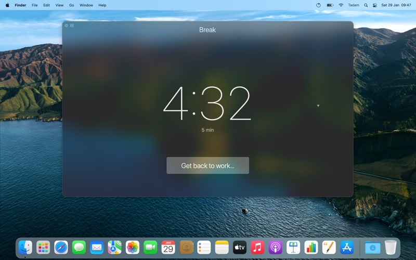This screenshot has height=260, width=416.
Task: Click the Break window title
Action: point(207,30)
